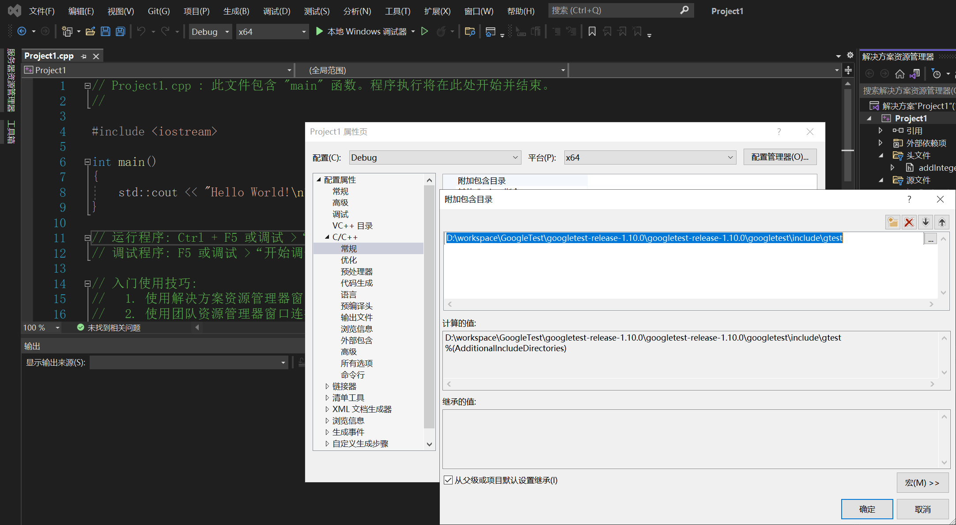This screenshot has height=525, width=956.
Task: Click the new line folder icon in include dialog
Action: coord(893,222)
